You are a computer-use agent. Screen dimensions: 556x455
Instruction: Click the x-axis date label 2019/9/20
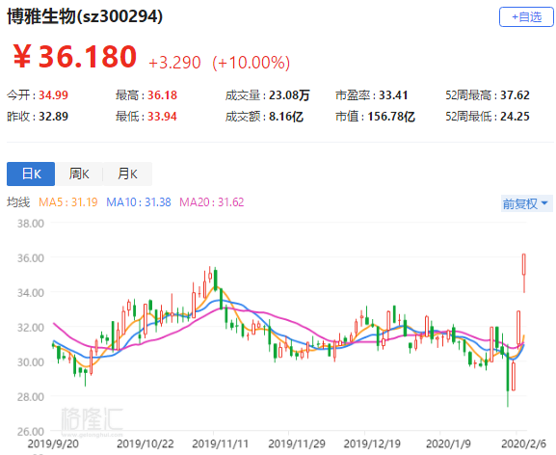point(53,443)
